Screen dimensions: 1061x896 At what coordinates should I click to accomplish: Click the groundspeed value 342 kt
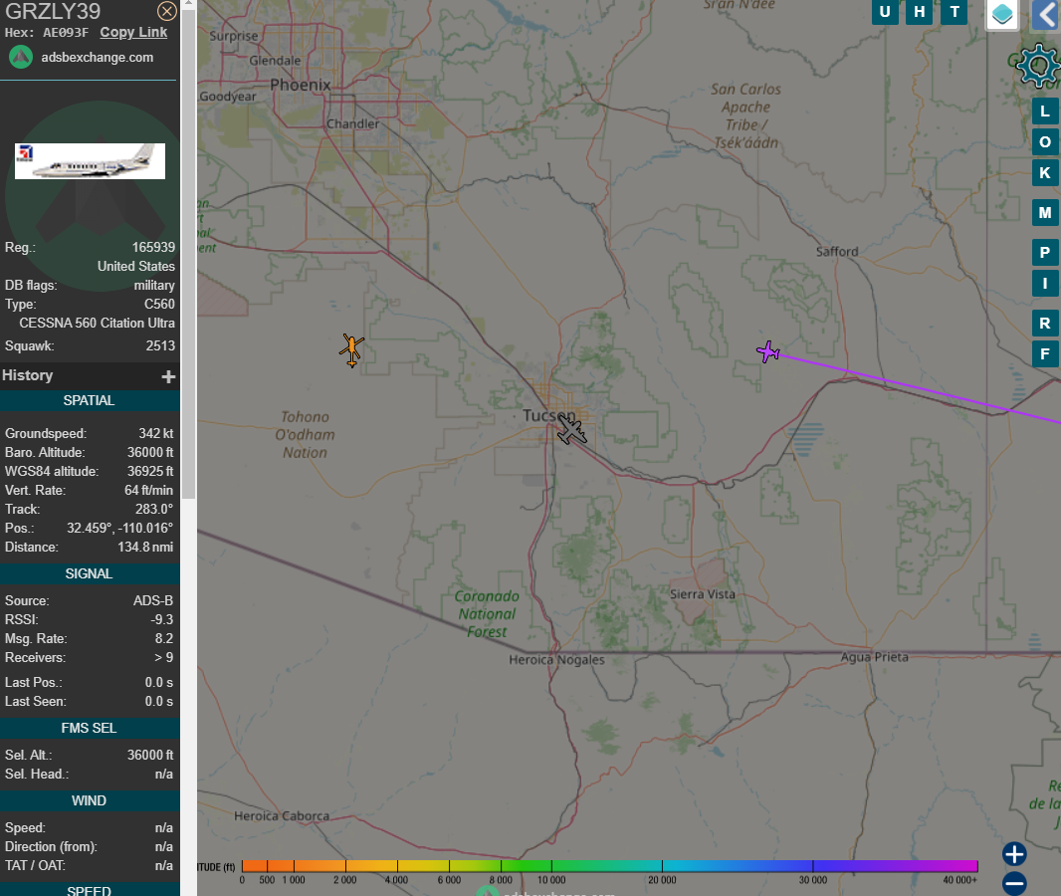point(155,433)
